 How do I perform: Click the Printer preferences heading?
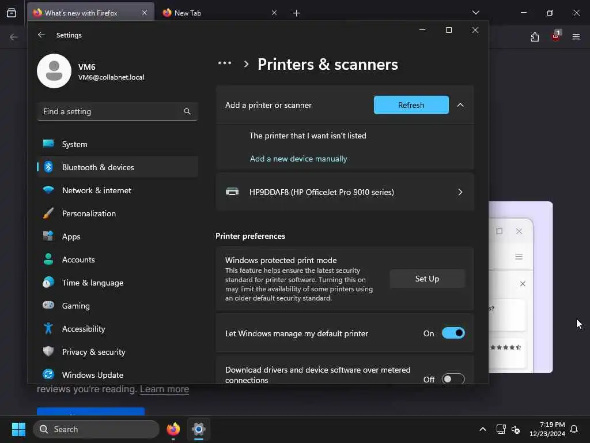point(250,236)
